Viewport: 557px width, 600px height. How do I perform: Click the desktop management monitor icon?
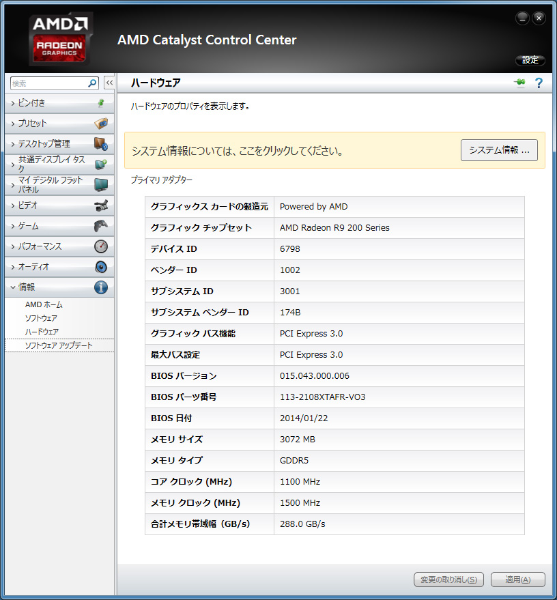[x=100, y=144]
